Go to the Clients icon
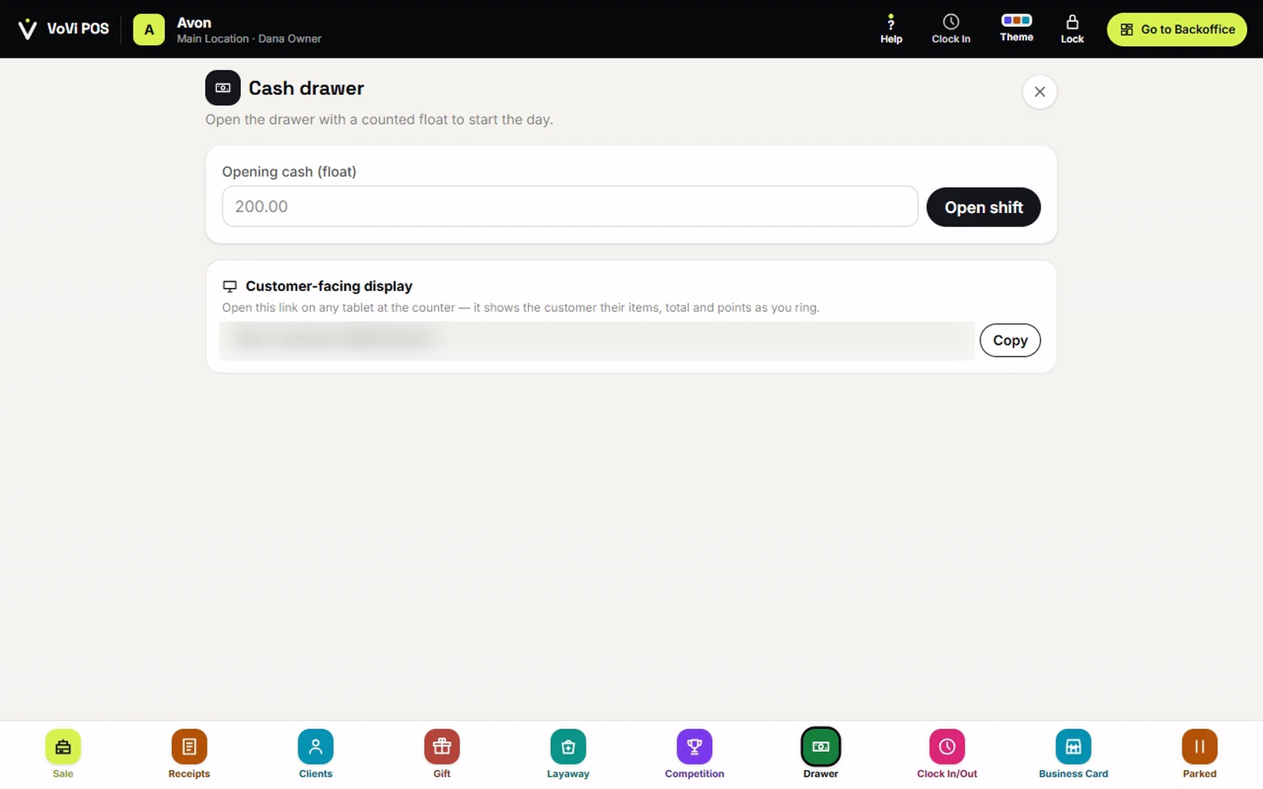 tap(316, 746)
